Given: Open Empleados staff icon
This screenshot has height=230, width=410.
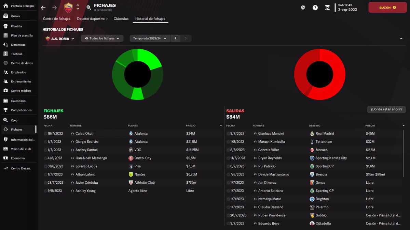Looking at the screenshot, I should tap(5, 72).
